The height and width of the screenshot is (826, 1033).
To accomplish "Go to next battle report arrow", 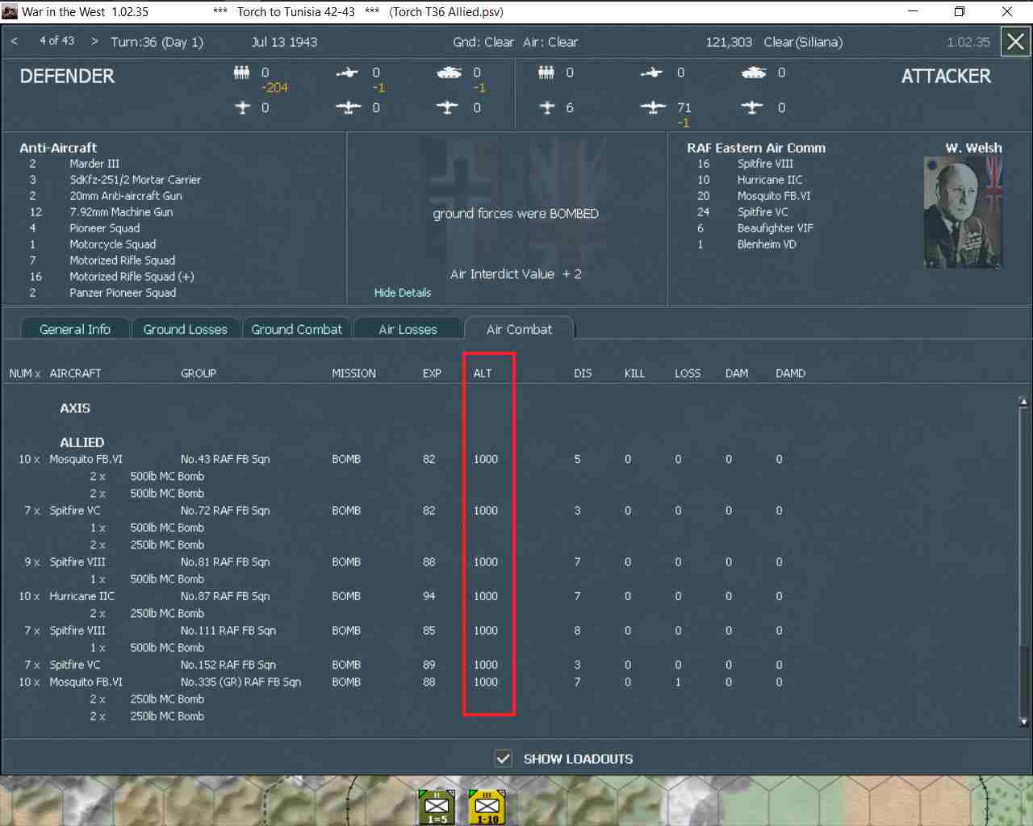I will [x=94, y=41].
